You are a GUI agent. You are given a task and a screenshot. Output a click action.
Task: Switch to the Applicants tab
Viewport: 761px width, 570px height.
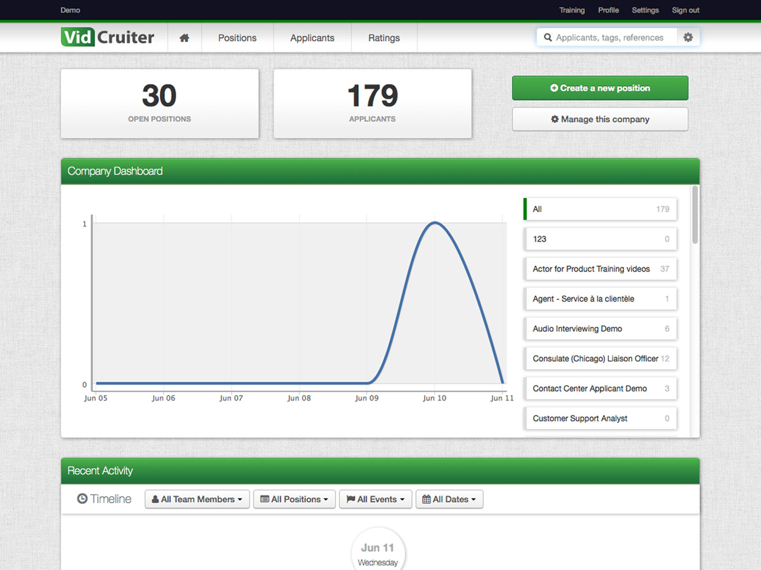tap(312, 38)
